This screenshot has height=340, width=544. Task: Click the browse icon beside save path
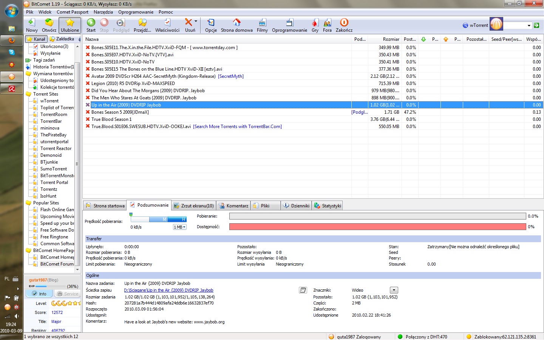[303, 290]
